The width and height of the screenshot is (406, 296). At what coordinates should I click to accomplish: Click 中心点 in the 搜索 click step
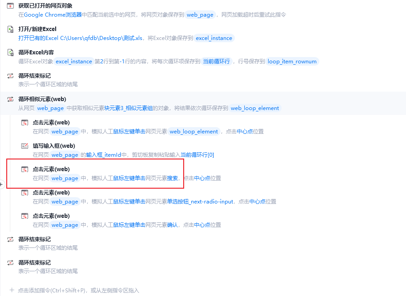[x=202, y=178]
